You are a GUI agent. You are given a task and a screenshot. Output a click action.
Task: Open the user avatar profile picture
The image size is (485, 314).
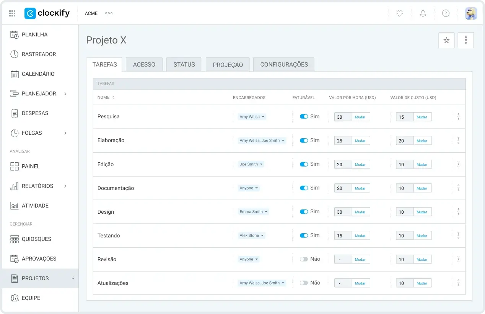tap(471, 13)
